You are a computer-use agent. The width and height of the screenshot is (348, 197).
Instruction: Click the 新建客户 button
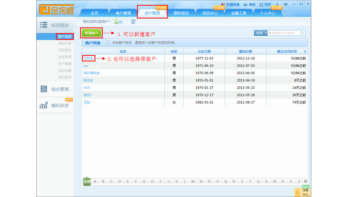coord(91,33)
